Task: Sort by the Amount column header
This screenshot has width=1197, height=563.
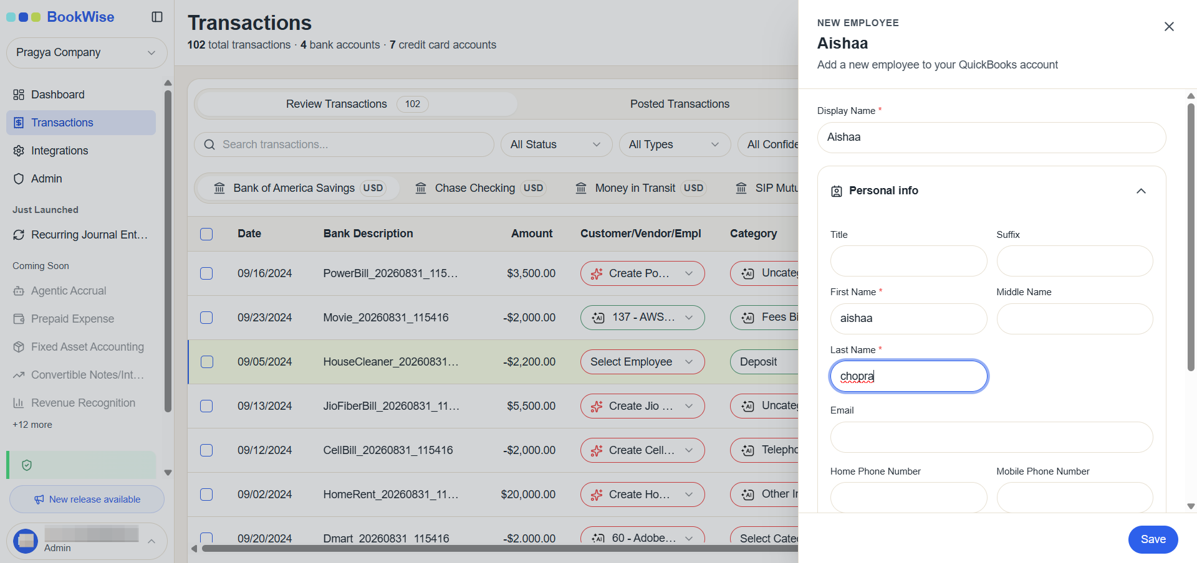Action: coord(532,234)
